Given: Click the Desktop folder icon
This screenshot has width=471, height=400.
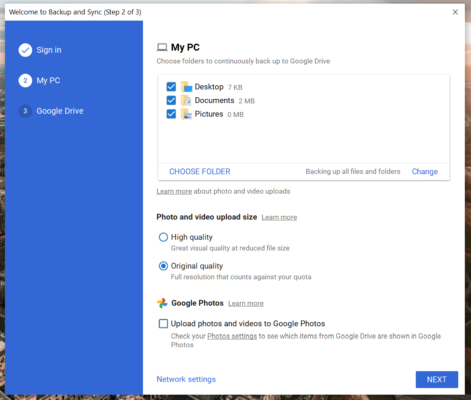Looking at the screenshot, I should (187, 87).
